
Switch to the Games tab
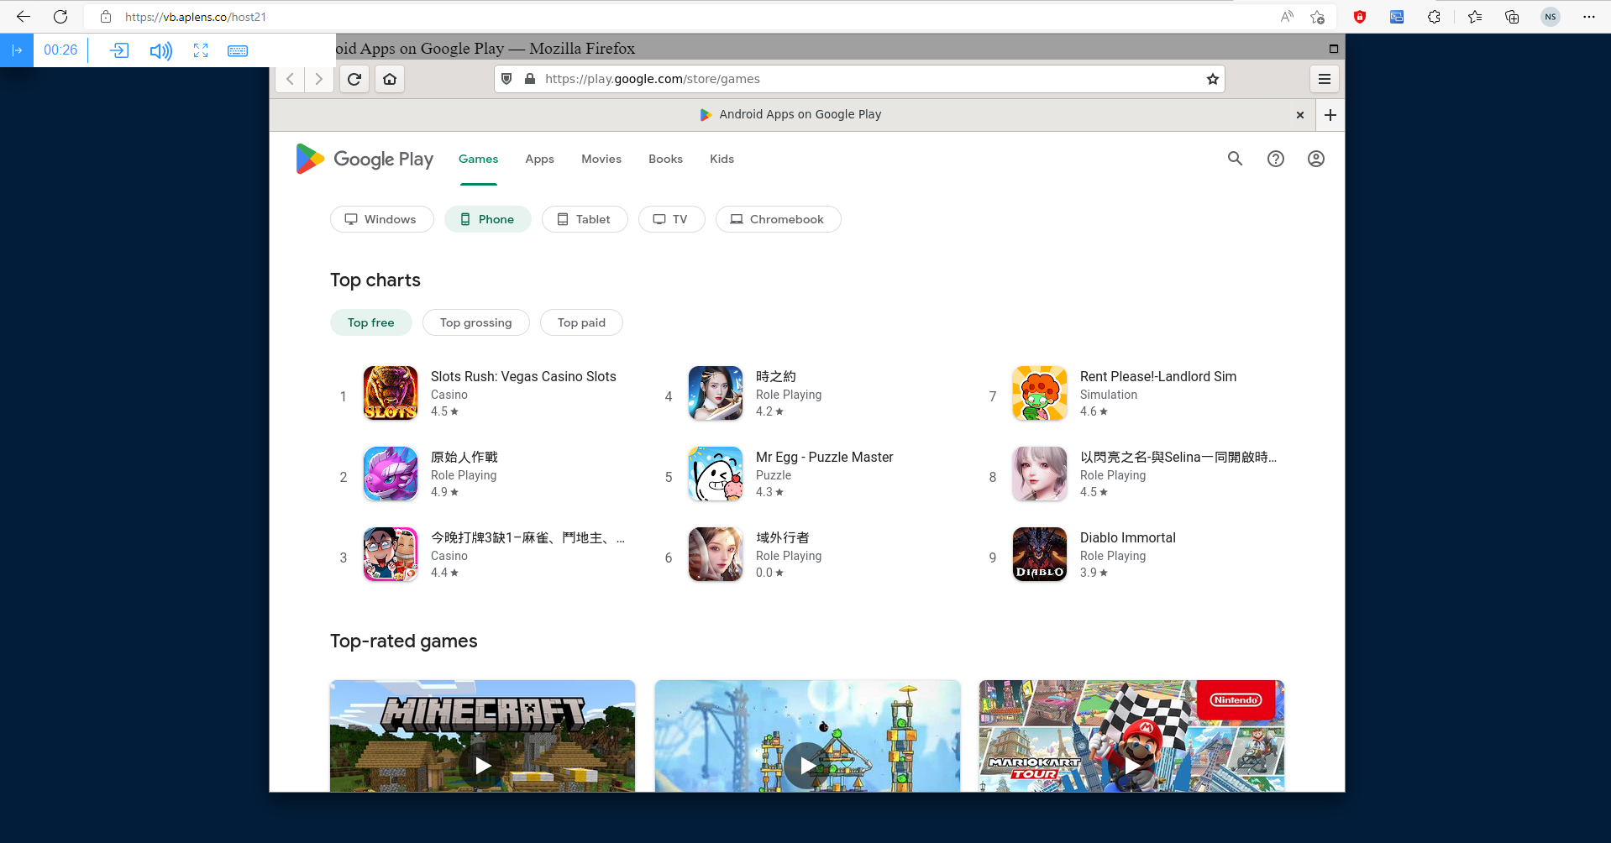pos(478,159)
